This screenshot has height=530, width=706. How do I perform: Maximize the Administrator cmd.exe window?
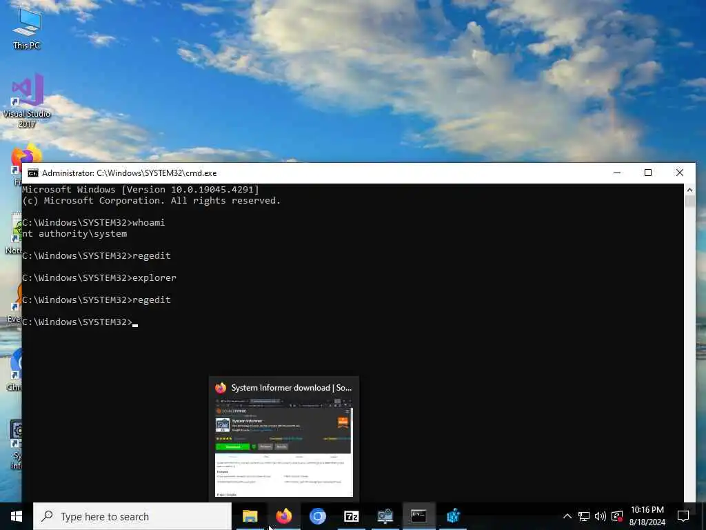[648, 173]
